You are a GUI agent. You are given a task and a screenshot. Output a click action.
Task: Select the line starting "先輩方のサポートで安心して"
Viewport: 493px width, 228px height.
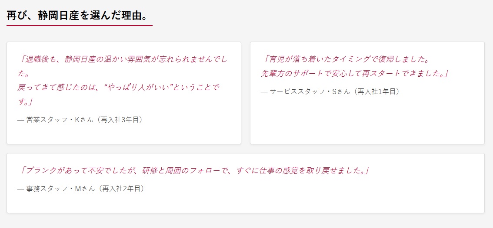[354, 73]
